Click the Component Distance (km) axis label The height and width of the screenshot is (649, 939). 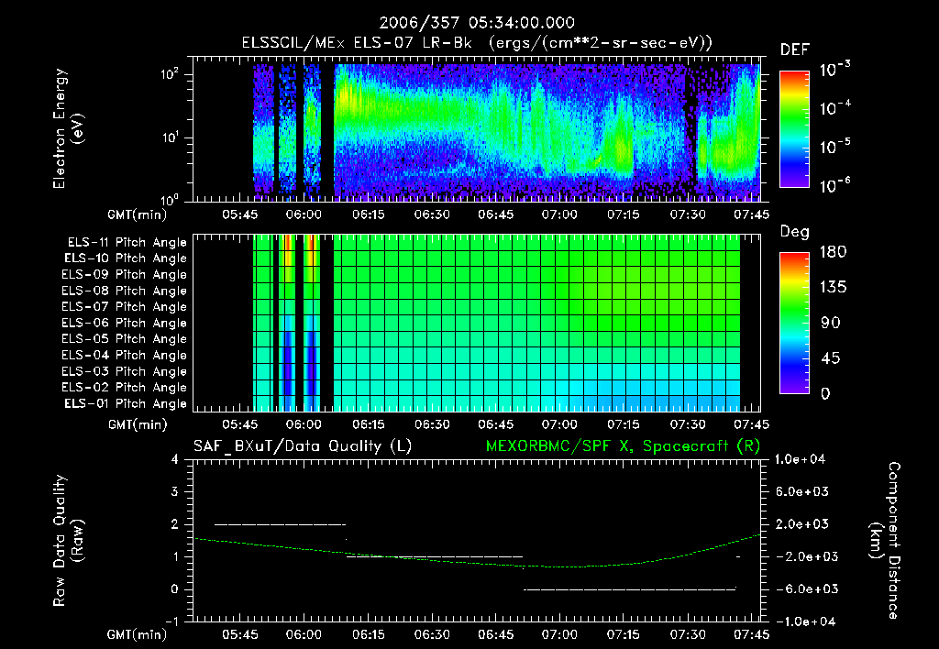885,540
